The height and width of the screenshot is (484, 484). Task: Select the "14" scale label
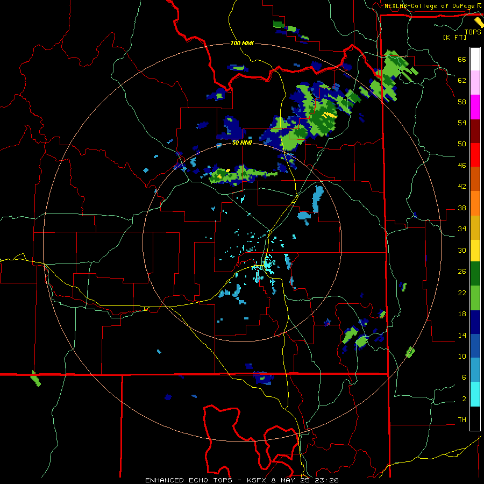462,335
